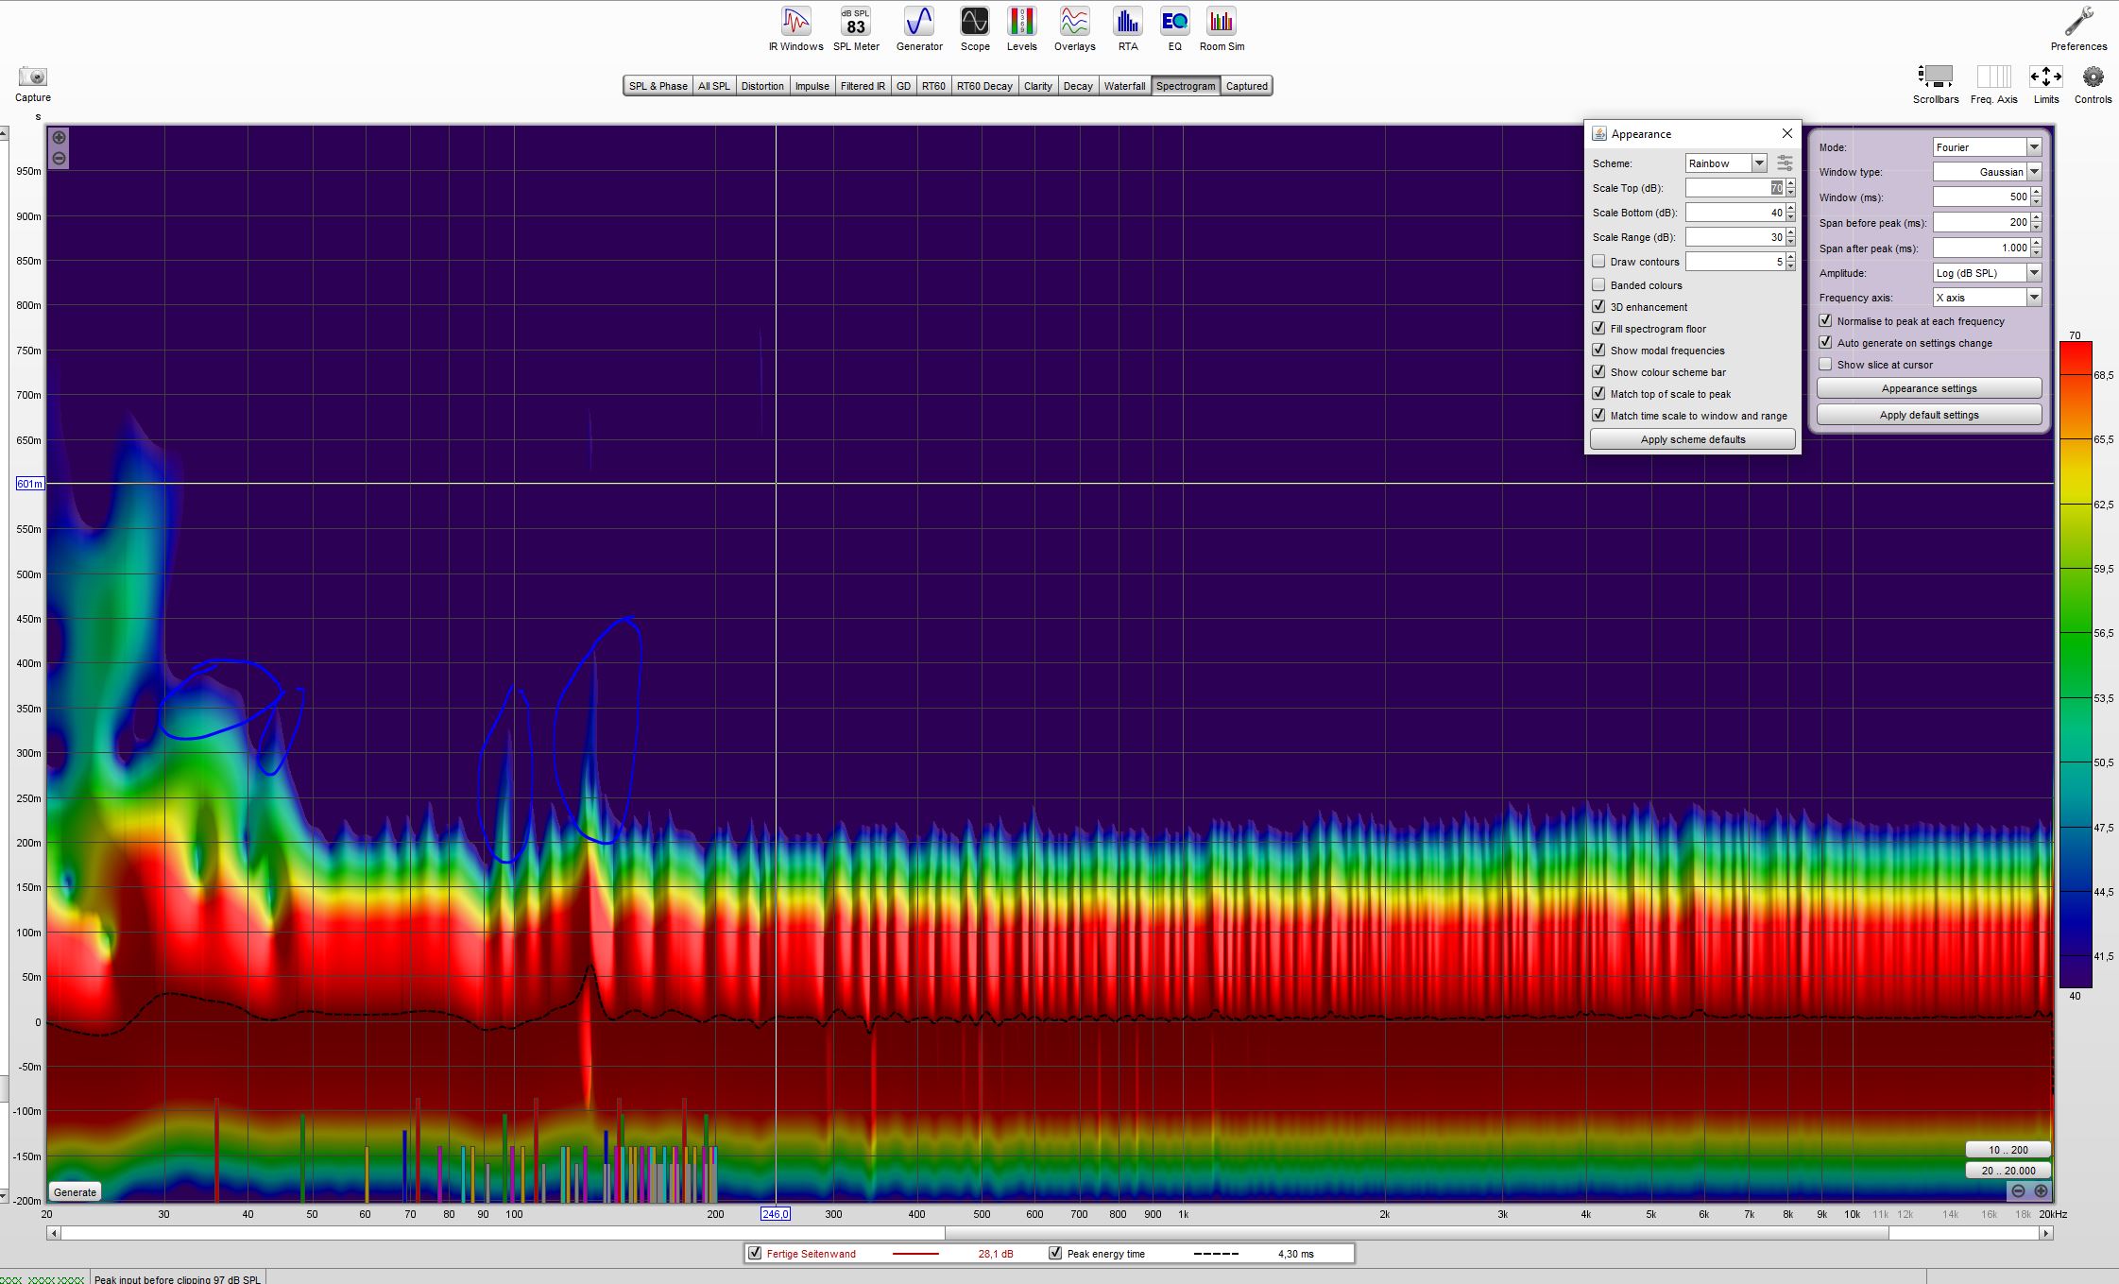This screenshot has height=1284, width=2119.
Task: Enable Draw contours checkbox
Action: 1598,262
